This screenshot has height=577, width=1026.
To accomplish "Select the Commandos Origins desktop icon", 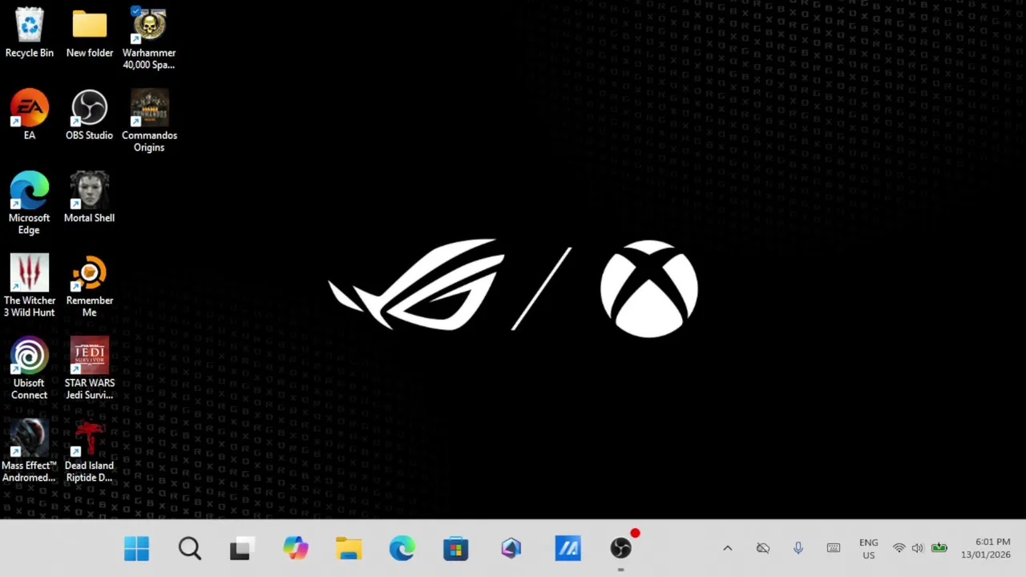I will [x=149, y=120].
